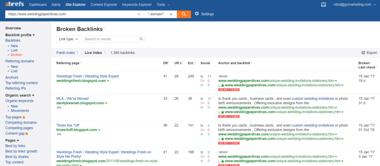
Task: Open Movements in sidebar
Action: [x=20, y=111]
